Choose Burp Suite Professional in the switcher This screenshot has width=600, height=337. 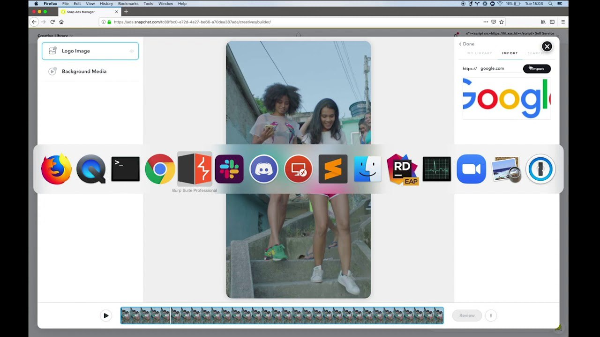[195, 169]
